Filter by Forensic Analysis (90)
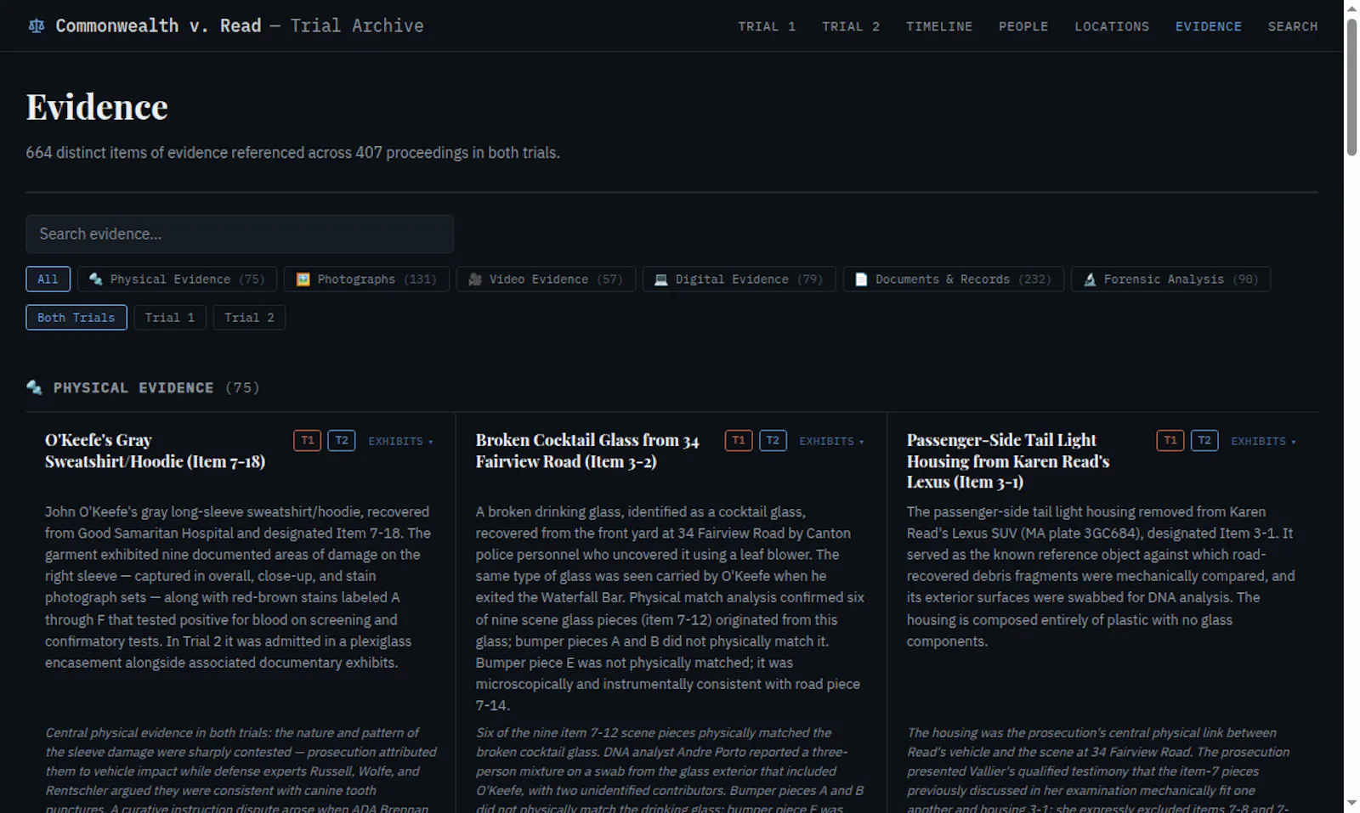This screenshot has width=1360, height=813. coord(1170,279)
